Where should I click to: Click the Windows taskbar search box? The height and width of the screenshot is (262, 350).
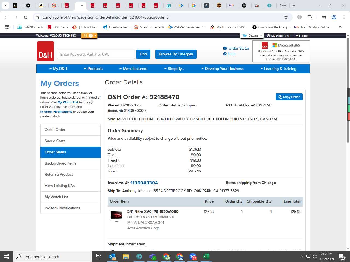pos(52,257)
